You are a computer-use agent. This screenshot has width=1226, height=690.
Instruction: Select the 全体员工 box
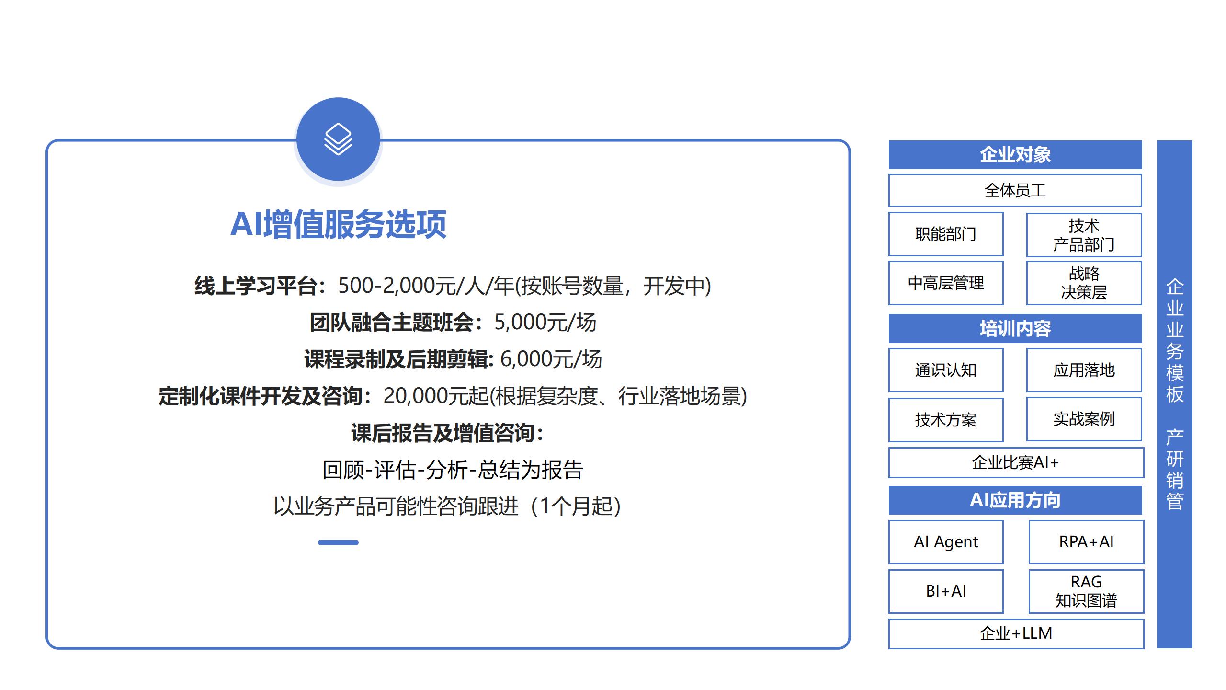(1015, 190)
